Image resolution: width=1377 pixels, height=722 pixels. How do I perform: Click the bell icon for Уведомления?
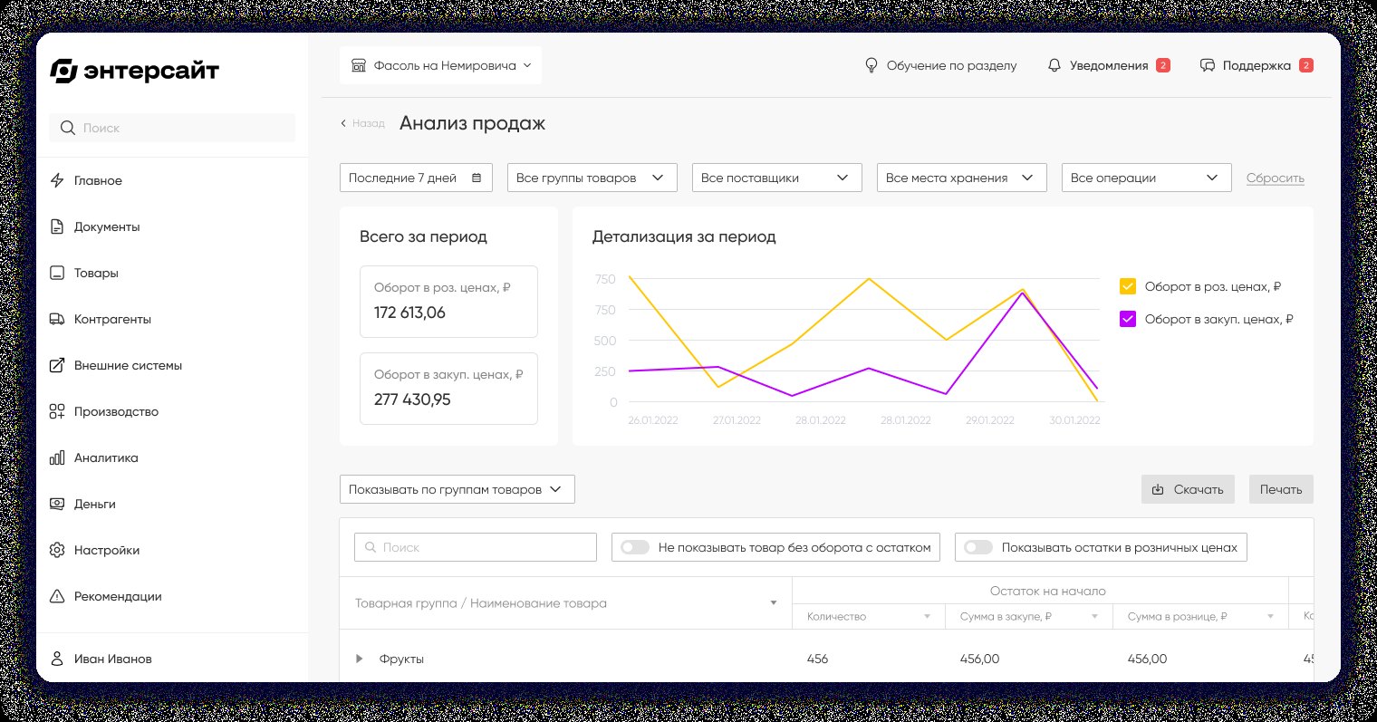coord(1054,65)
